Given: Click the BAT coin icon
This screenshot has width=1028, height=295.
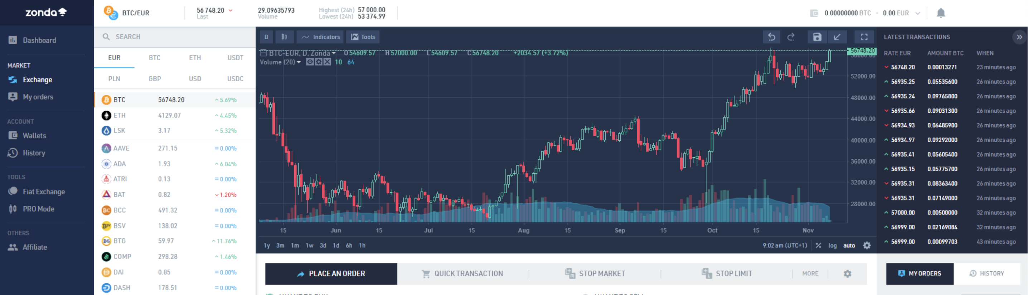Looking at the screenshot, I should (x=106, y=195).
